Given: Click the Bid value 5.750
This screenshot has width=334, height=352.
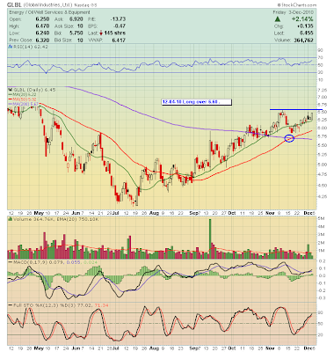Looking at the screenshot, I should 76,33.
